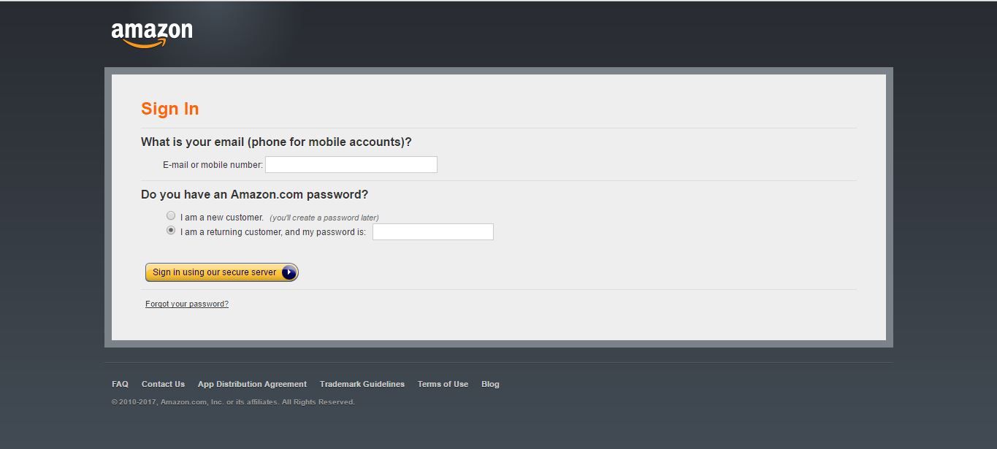Click into the password input field

(432, 232)
